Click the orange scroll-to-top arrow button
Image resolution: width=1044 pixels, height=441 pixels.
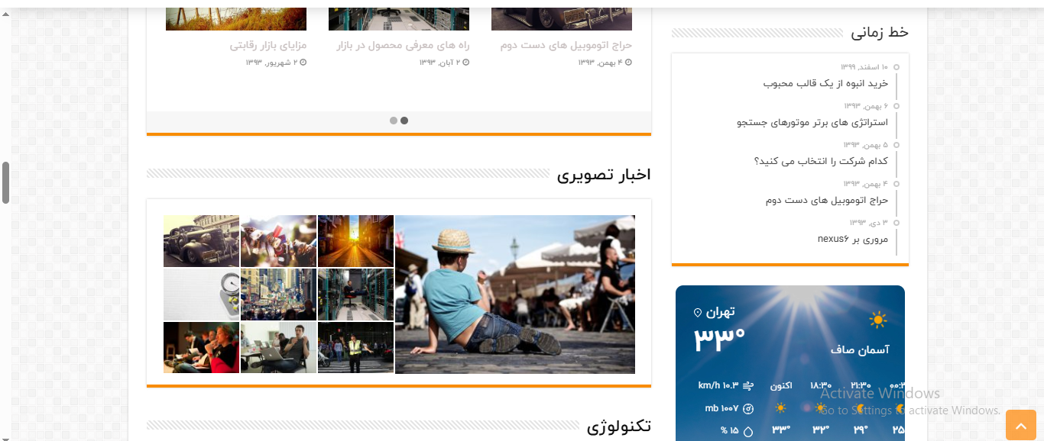point(1020,425)
